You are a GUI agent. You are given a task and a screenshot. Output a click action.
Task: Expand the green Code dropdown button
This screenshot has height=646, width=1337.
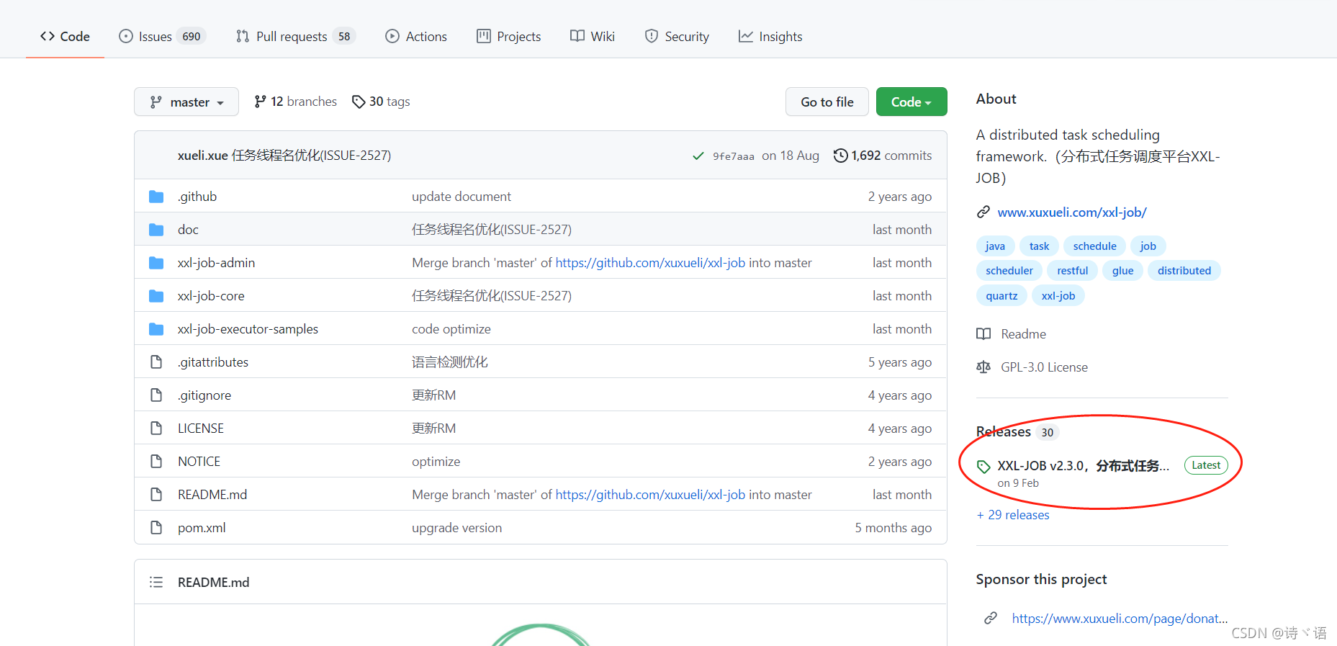(911, 102)
